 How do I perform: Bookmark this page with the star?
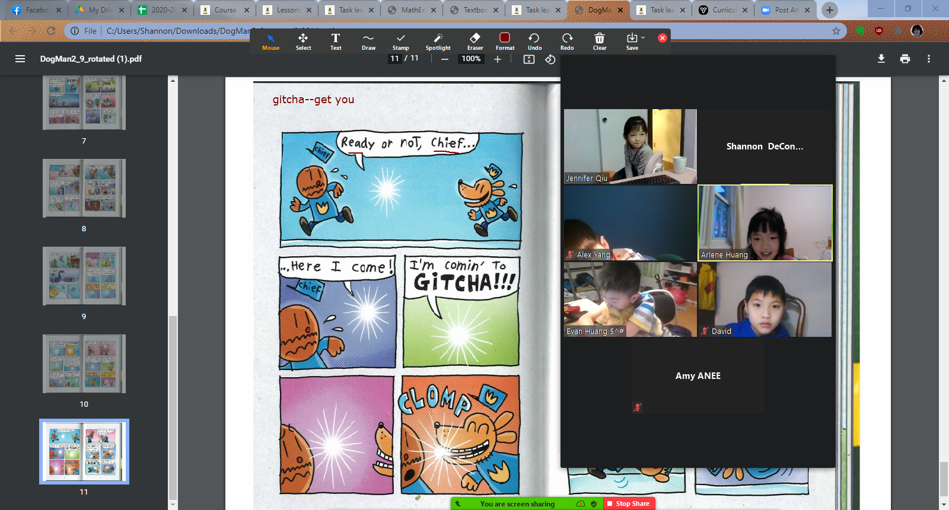[836, 31]
